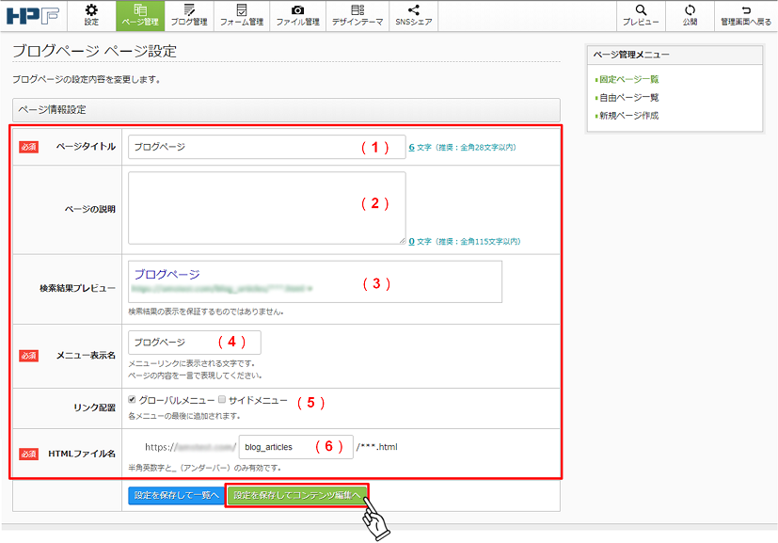778x543 pixels.
Task: Click the 設定を保存して一覧へ button
Action: (x=176, y=495)
